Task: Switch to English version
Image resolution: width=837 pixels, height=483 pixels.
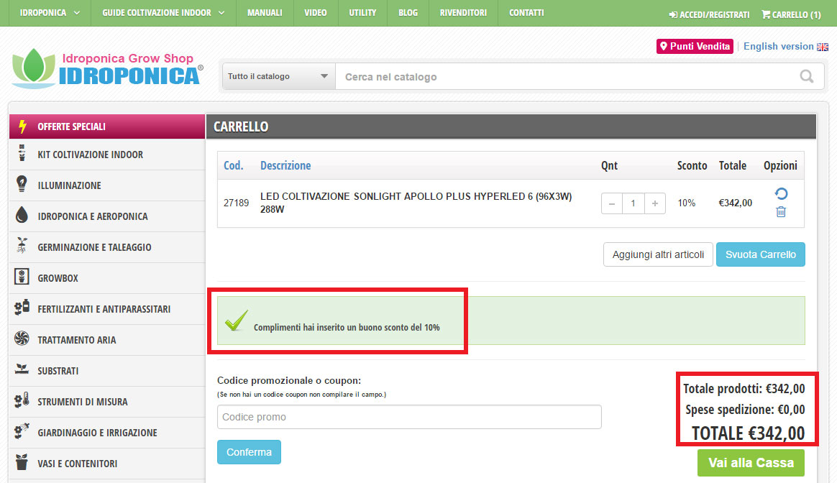Action: [x=786, y=47]
